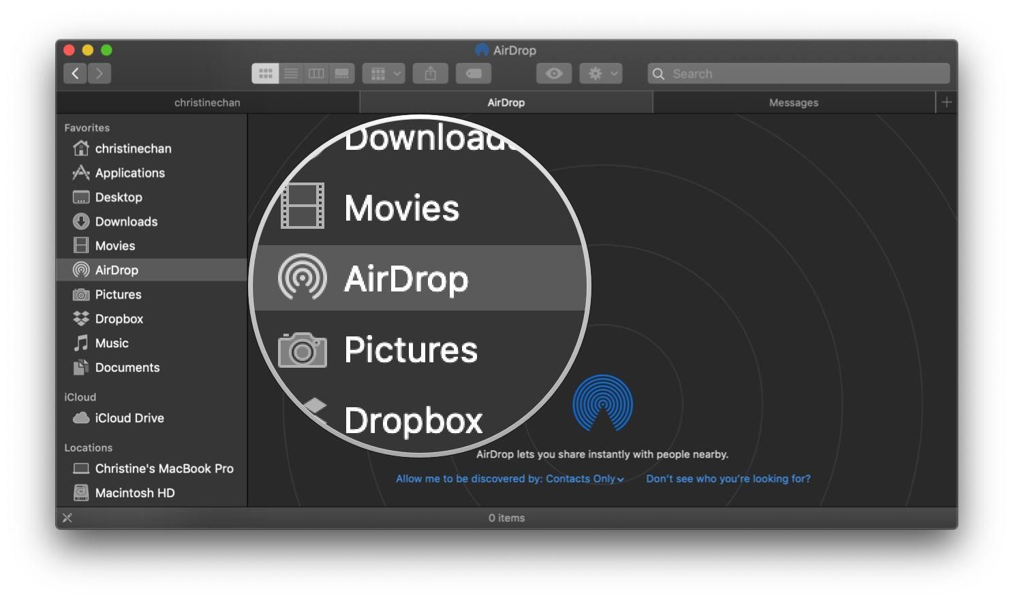Open Applications in the sidebar
This screenshot has width=1014, height=602.
[151, 173]
